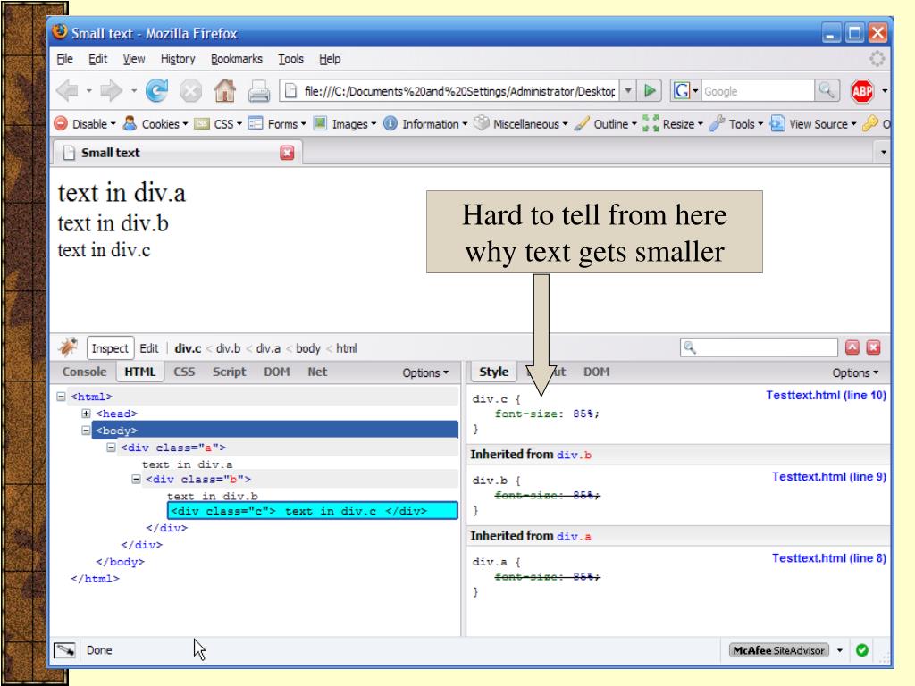915x686 pixels.
Task: Collapse the div class a node
Action: click(111, 448)
